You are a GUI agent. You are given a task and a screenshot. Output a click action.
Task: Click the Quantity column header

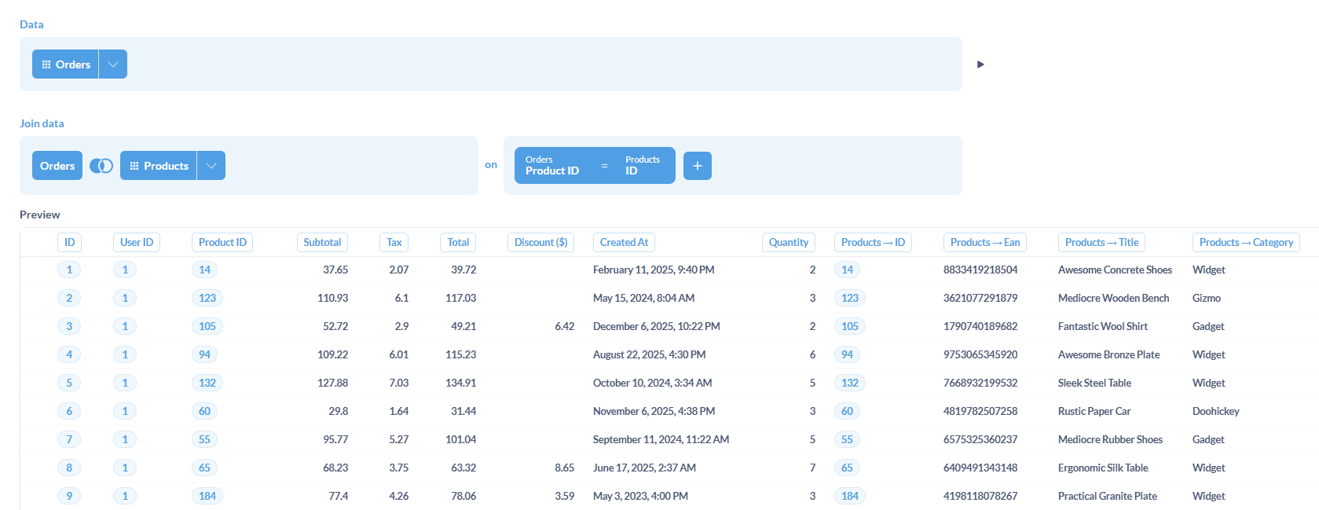coord(788,243)
